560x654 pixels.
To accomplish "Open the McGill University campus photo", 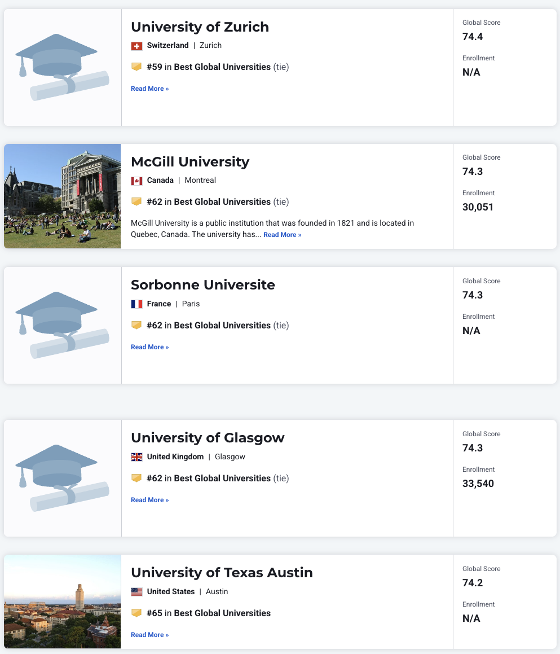I will pyautogui.click(x=63, y=196).
